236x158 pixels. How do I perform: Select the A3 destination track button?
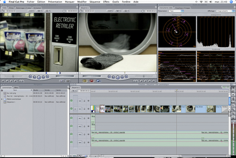click(80, 134)
